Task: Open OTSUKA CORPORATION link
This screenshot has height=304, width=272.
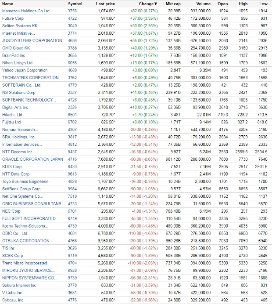Action: [26, 241]
